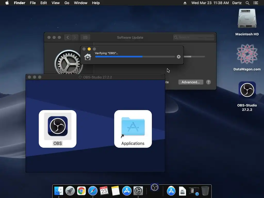264x198 pixels.
Task: Open the Go menu
Action: (67, 3)
